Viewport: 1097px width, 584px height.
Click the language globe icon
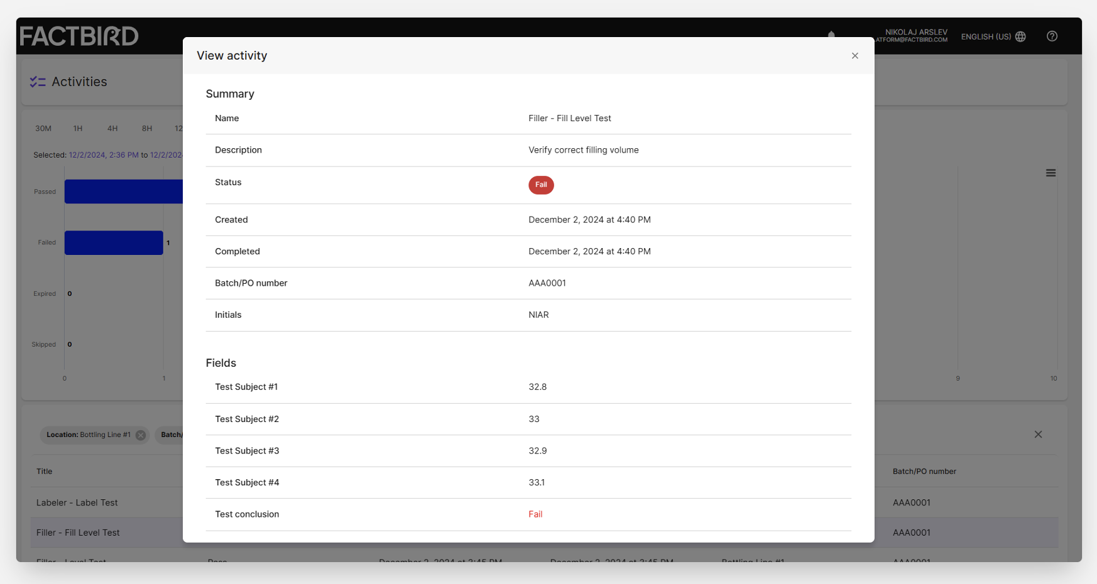1020,36
